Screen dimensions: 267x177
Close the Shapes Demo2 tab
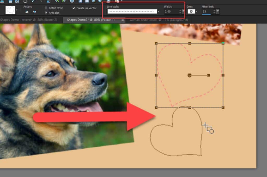click(x=123, y=20)
